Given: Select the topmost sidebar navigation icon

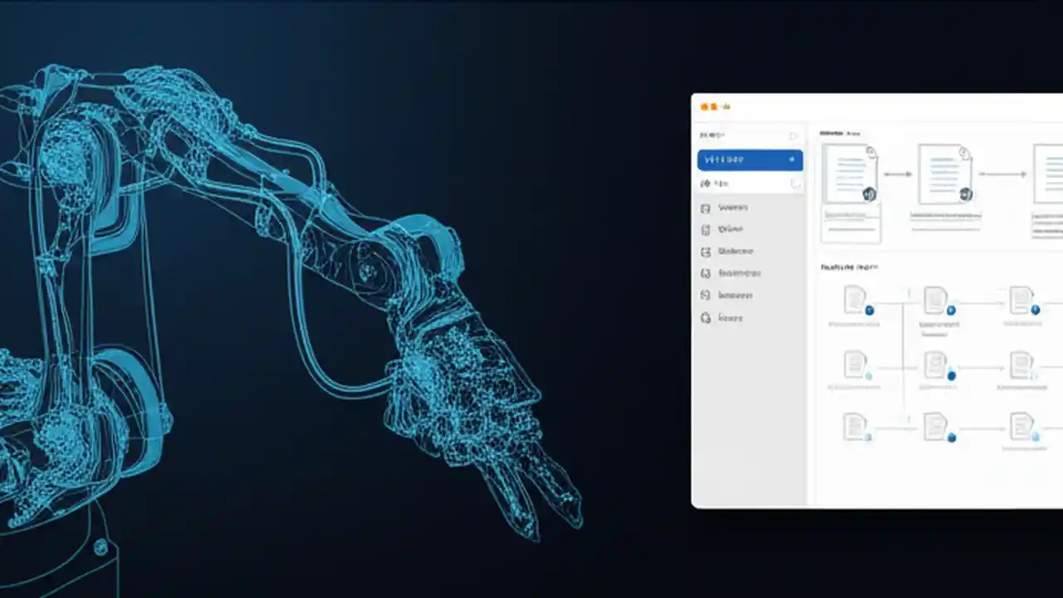Looking at the screenshot, I should tap(705, 208).
